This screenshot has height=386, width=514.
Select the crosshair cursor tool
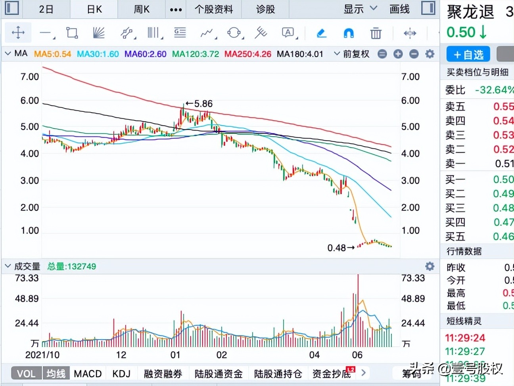point(17,33)
